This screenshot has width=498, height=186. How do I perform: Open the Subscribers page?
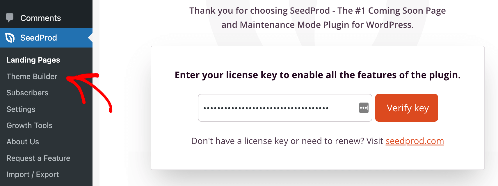27,93
